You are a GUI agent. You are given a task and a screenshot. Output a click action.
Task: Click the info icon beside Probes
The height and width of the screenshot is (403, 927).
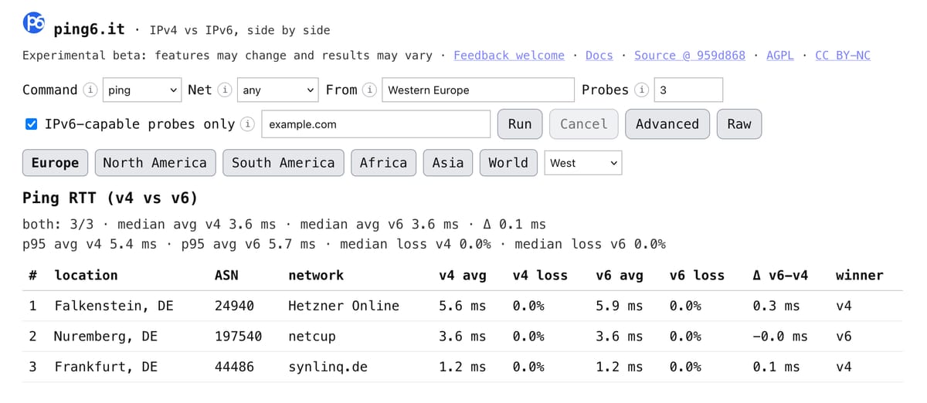point(641,90)
